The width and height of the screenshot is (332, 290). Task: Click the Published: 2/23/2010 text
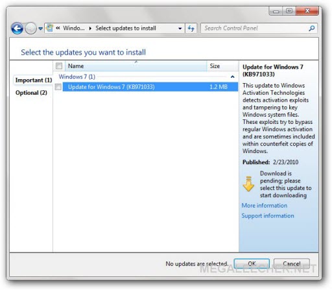tap(270, 162)
